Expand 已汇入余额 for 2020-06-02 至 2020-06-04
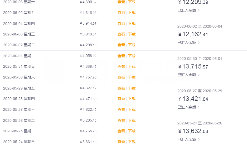 pyautogui.click(x=188, y=43)
